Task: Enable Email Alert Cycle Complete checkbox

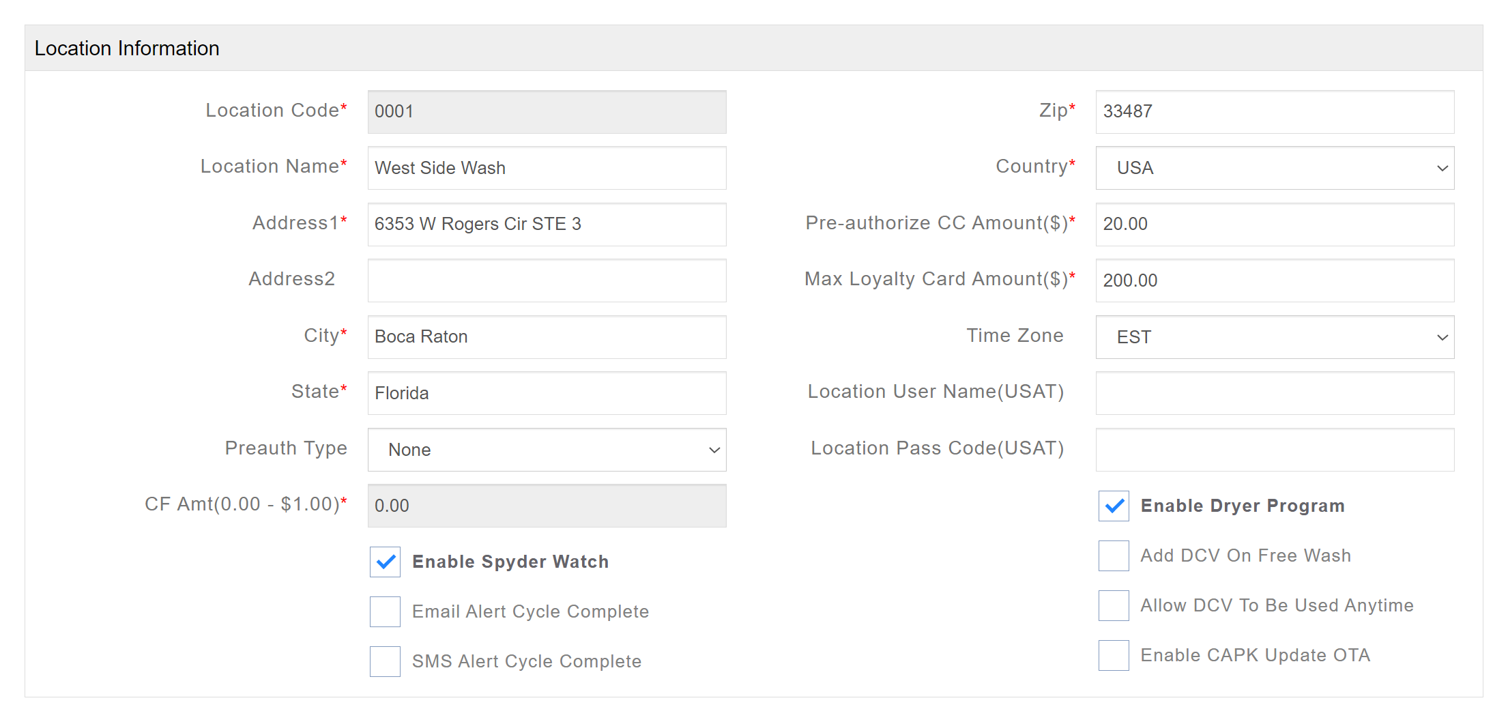Action: click(x=385, y=611)
